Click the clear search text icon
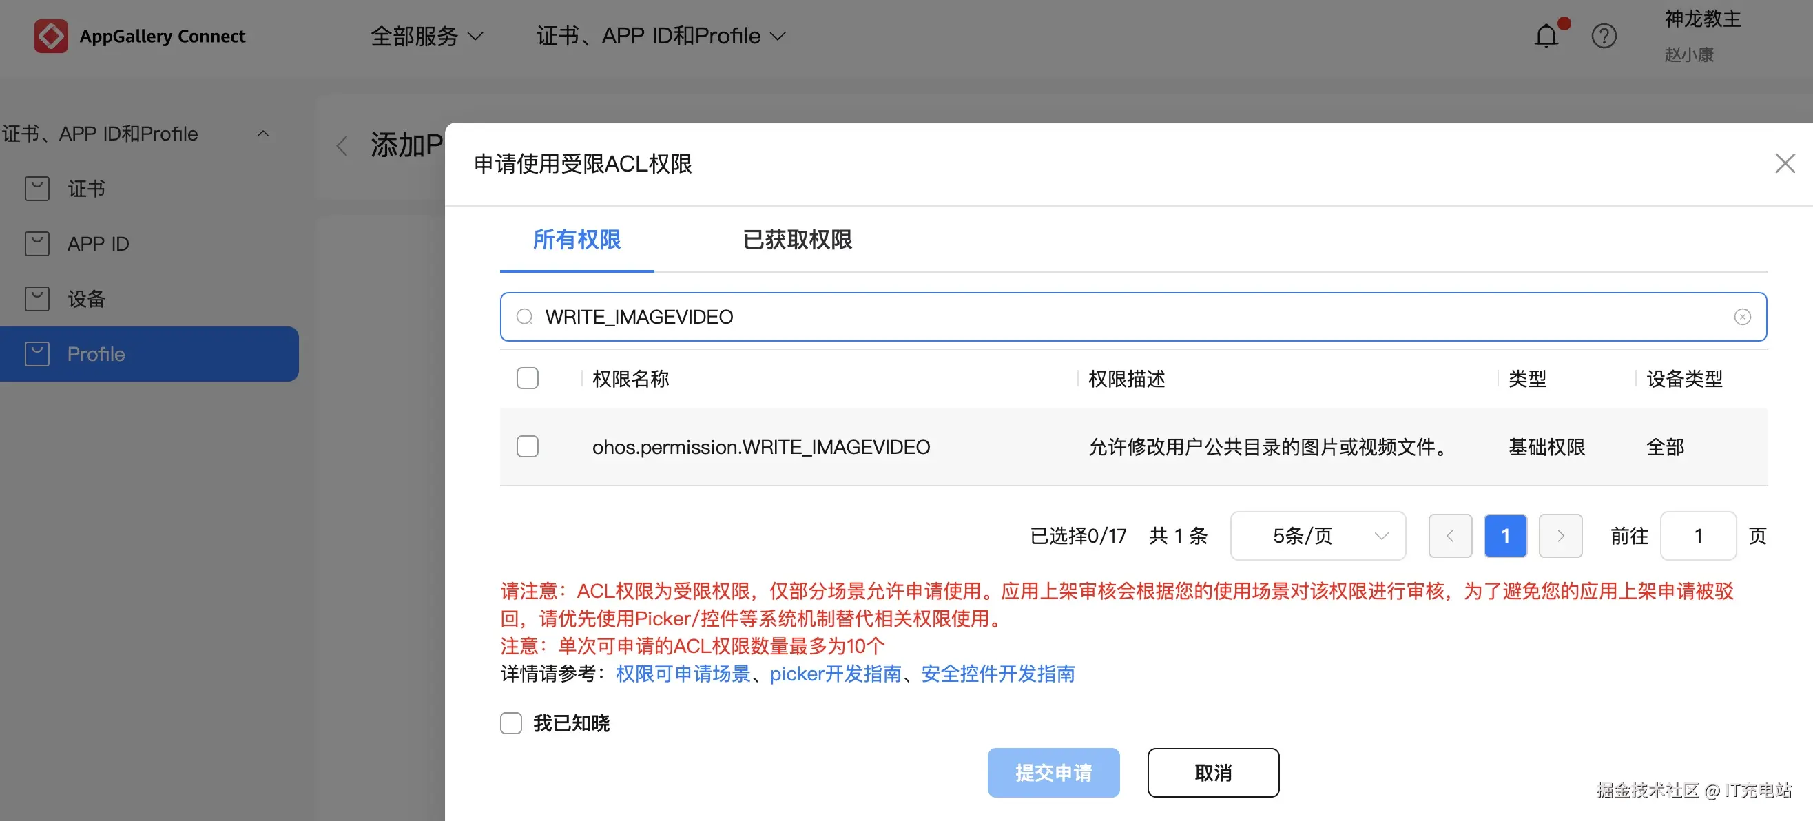This screenshot has height=821, width=1813. 1742,318
